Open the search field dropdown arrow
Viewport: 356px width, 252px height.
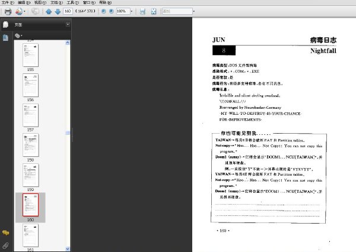coord(193,11)
